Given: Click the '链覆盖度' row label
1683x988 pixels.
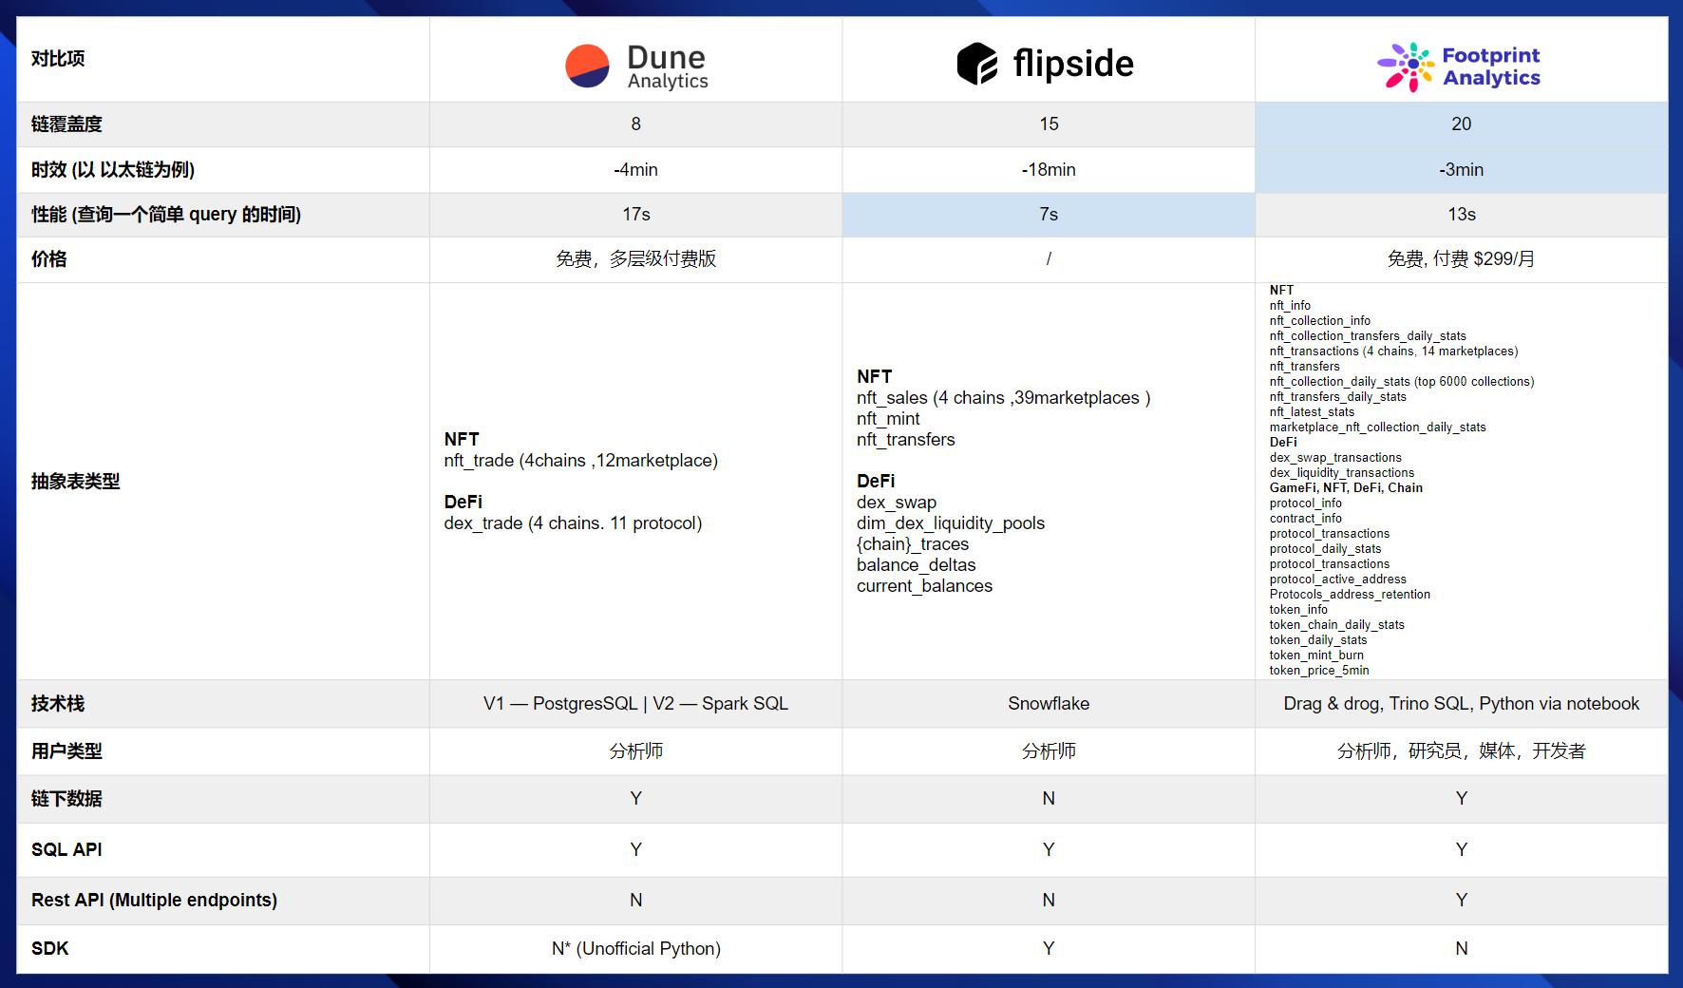Looking at the screenshot, I should pos(66,124).
